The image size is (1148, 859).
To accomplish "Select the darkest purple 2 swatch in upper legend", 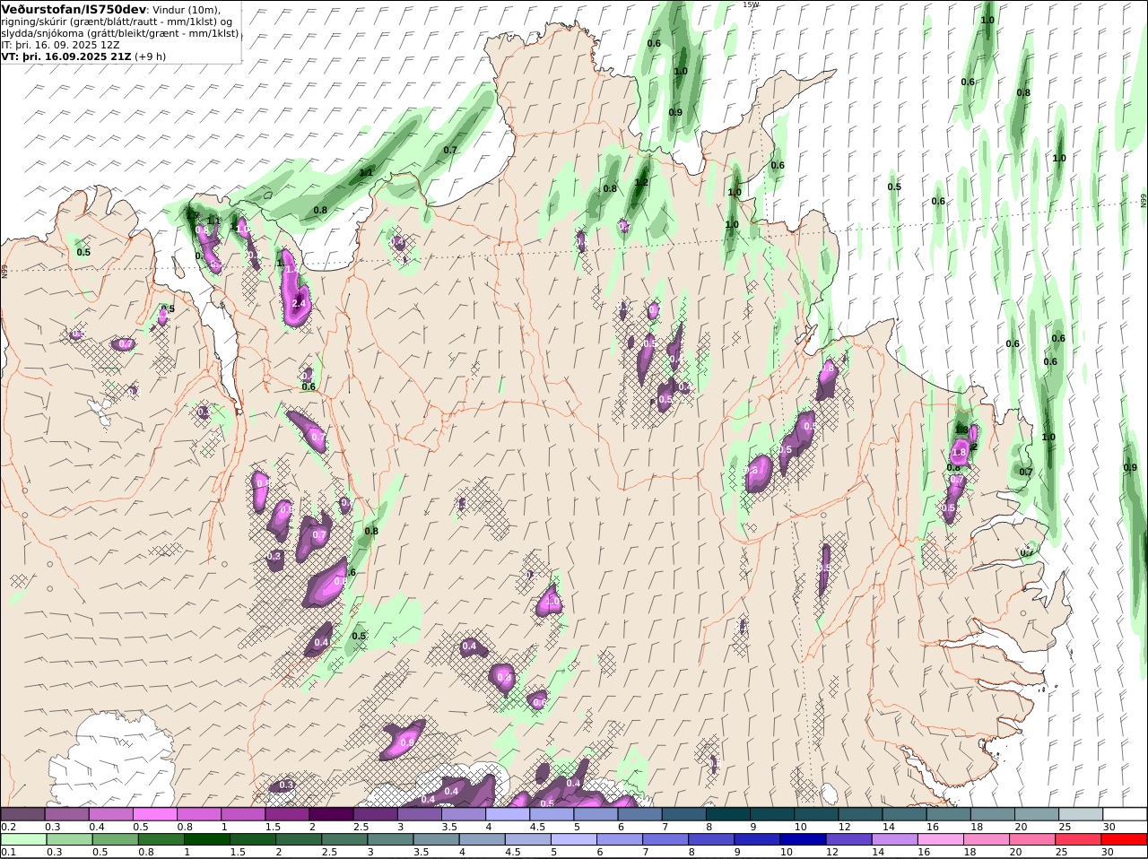I will click(x=331, y=814).
